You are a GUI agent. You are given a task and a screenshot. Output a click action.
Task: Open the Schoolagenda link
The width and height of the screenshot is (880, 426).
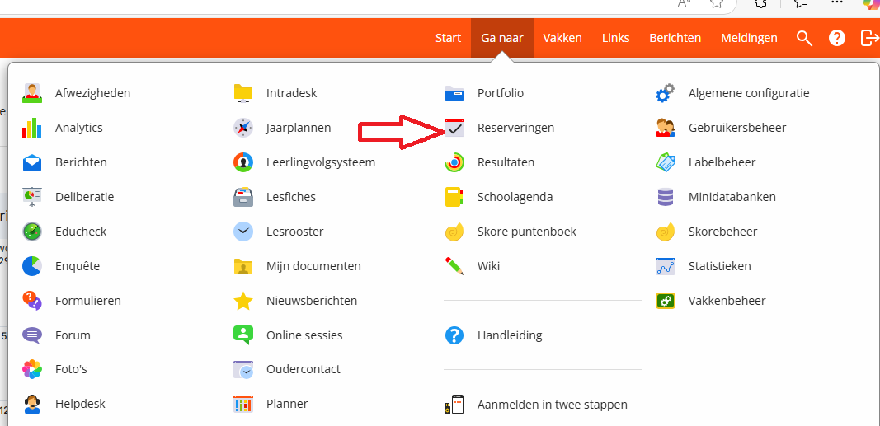pos(515,197)
